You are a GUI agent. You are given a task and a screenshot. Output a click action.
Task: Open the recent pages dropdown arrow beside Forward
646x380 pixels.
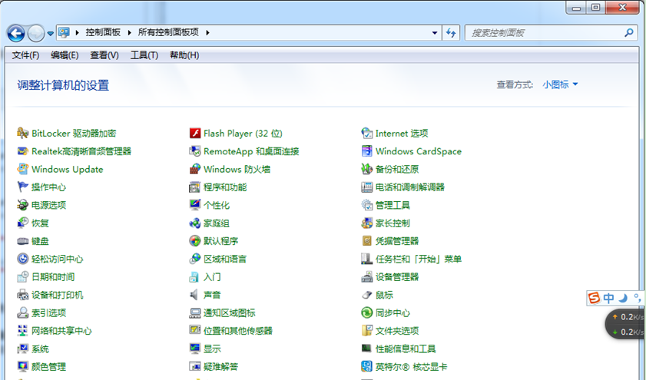coord(51,33)
